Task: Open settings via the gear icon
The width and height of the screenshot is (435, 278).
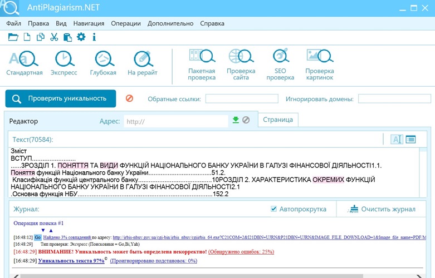Action: (x=81, y=37)
